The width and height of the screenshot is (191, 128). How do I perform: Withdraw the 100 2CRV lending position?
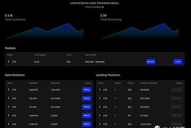[177, 90]
